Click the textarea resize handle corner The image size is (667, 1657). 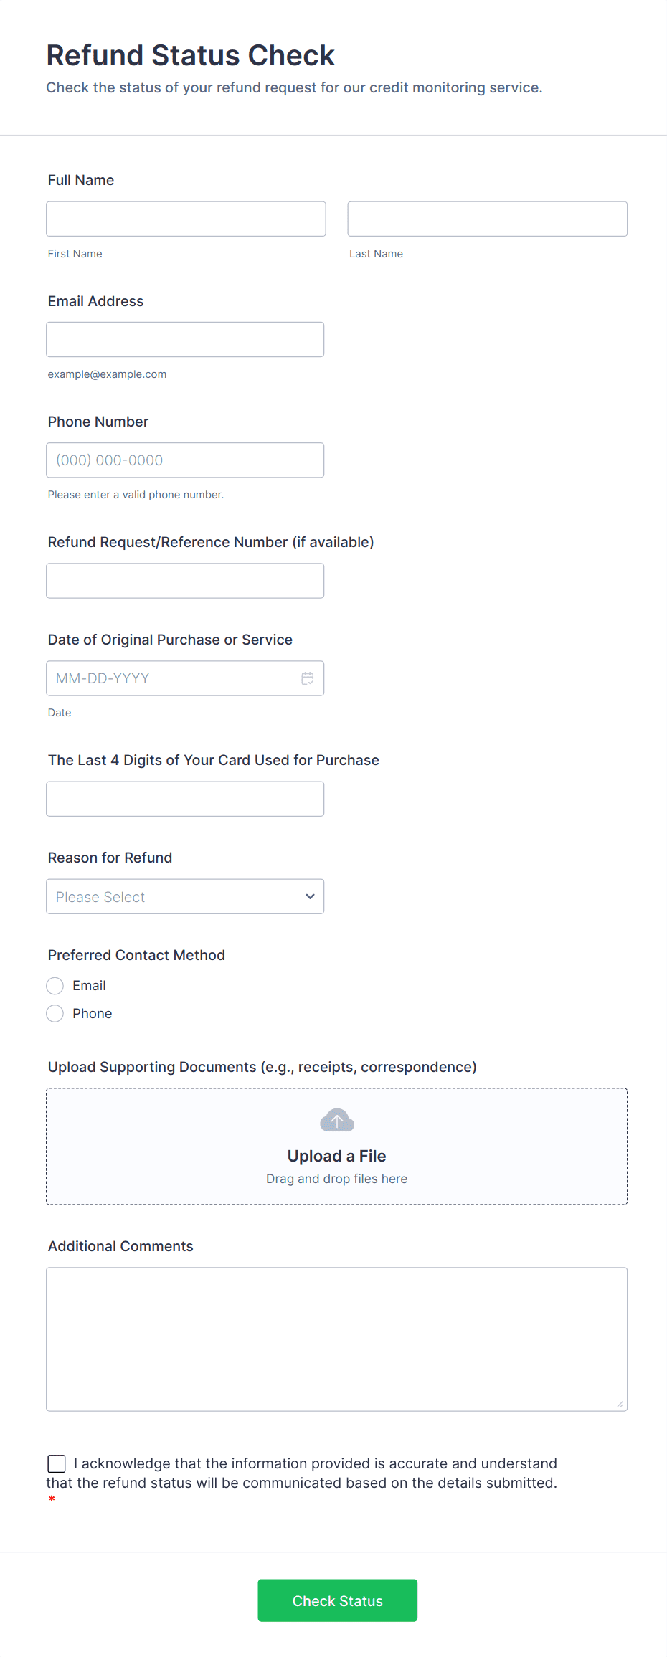620,1404
